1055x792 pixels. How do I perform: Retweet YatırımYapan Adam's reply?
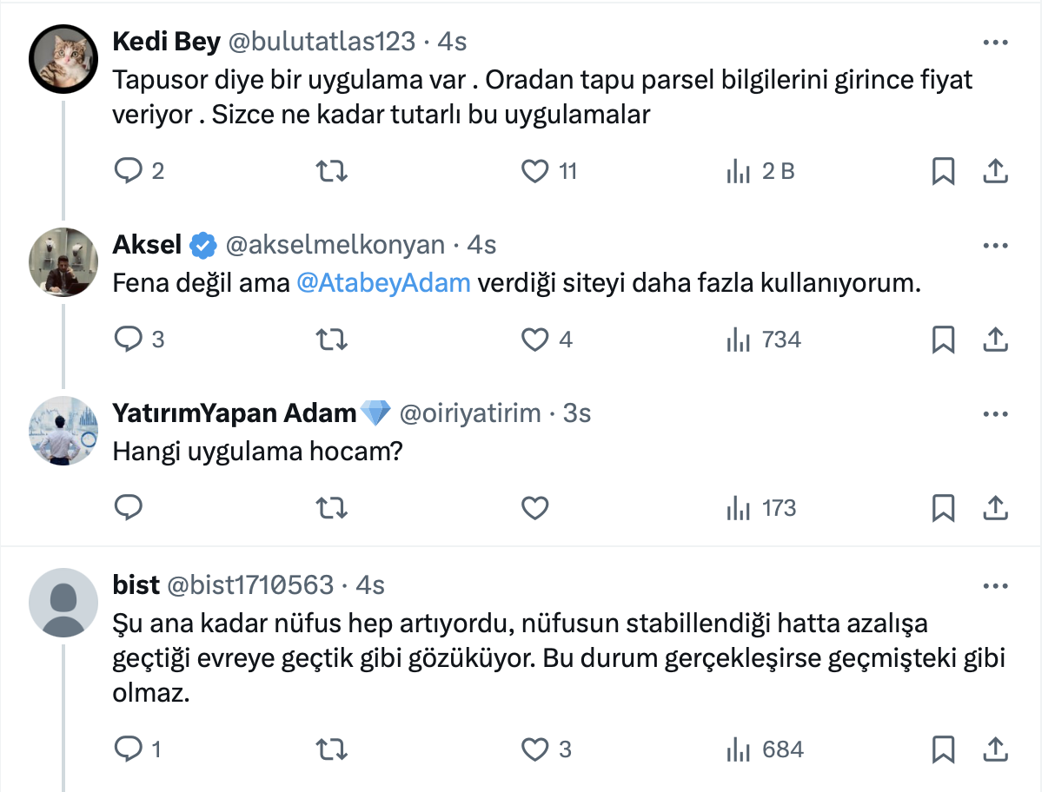(330, 508)
